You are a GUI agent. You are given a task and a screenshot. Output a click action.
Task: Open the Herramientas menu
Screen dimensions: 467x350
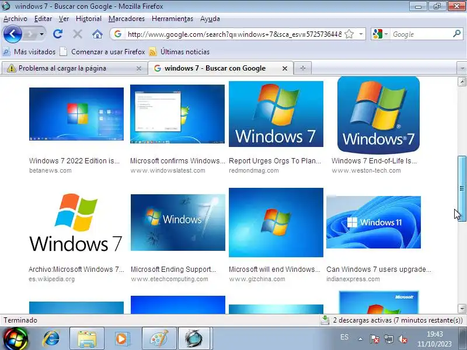pyautogui.click(x=172, y=19)
